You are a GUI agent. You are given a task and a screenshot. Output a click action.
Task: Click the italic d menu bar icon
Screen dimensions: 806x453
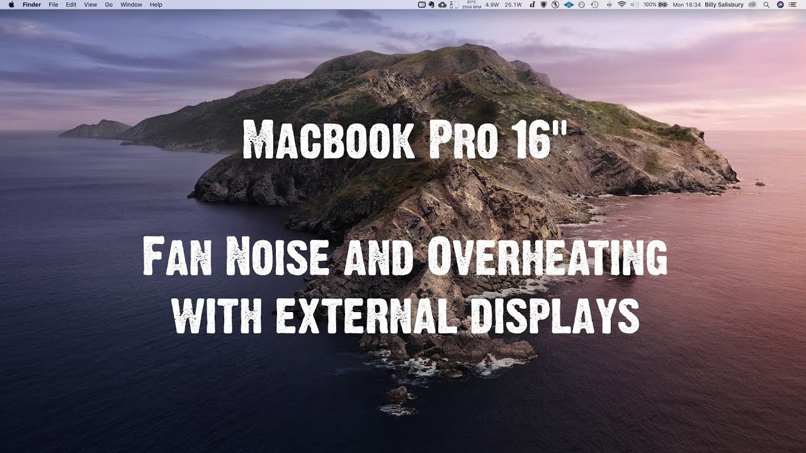tap(532, 5)
